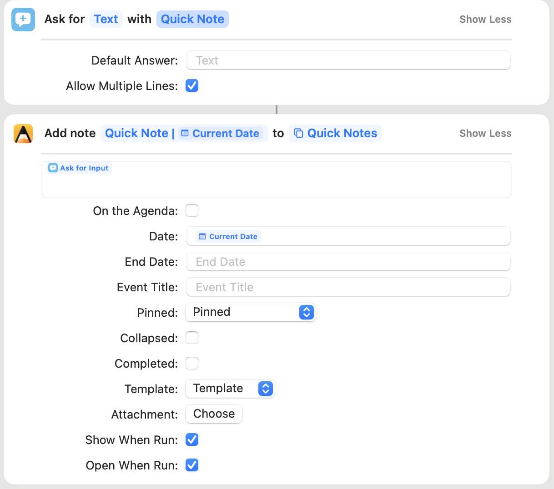The image size is (554, 489).
Task: Open the Template dropdown menu
Action: coord(230,389)
